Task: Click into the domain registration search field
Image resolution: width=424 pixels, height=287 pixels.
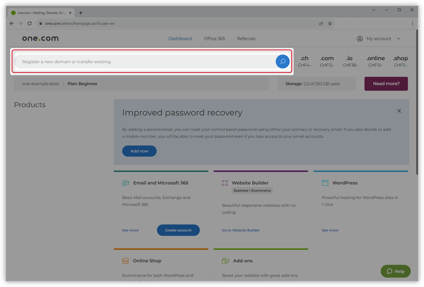Action: (145, 62)
